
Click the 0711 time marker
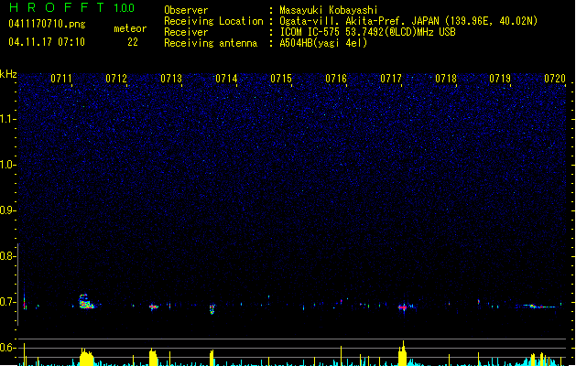tap(61, 79)
